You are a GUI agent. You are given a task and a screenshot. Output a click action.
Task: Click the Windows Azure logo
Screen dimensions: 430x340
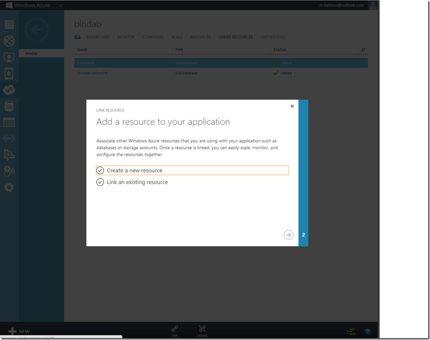pos(28,5)
